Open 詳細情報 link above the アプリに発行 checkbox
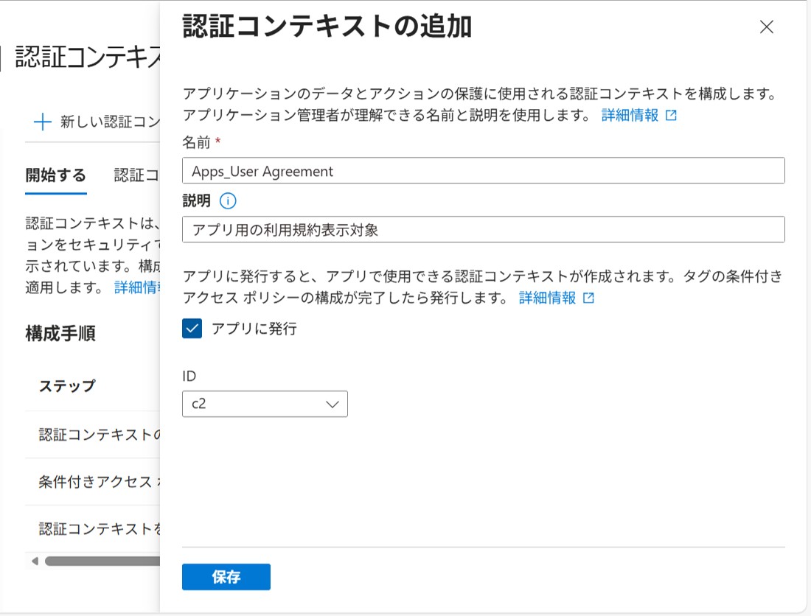Screen dimensions: 811x616 click(547, 298)
